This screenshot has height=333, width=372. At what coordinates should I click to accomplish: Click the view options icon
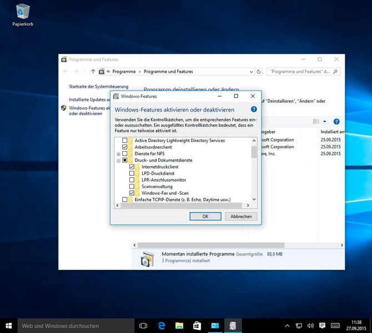click(316, 122)
